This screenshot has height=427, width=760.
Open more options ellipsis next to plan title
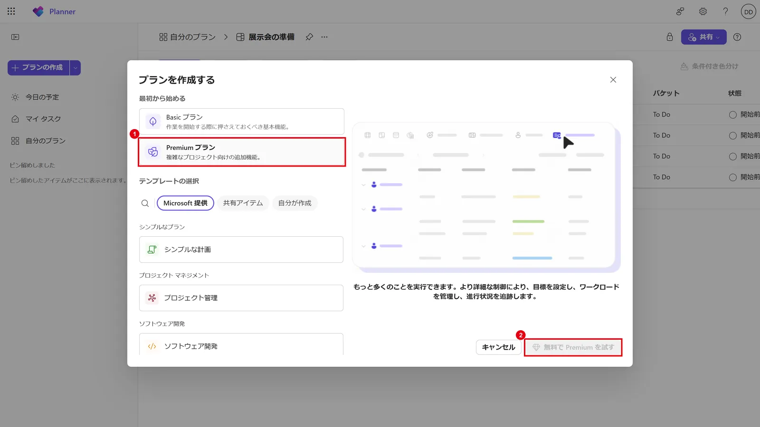(x=324, y=37)
